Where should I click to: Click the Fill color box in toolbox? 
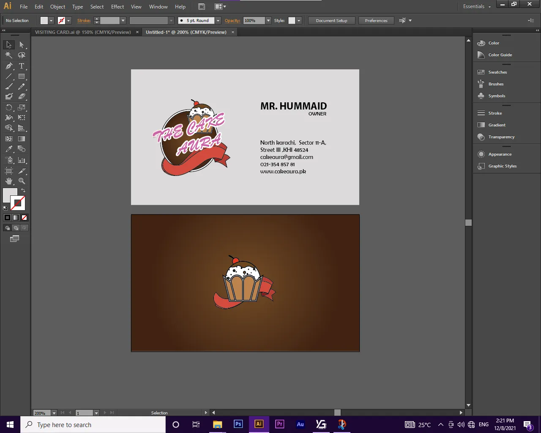point(8,194)
